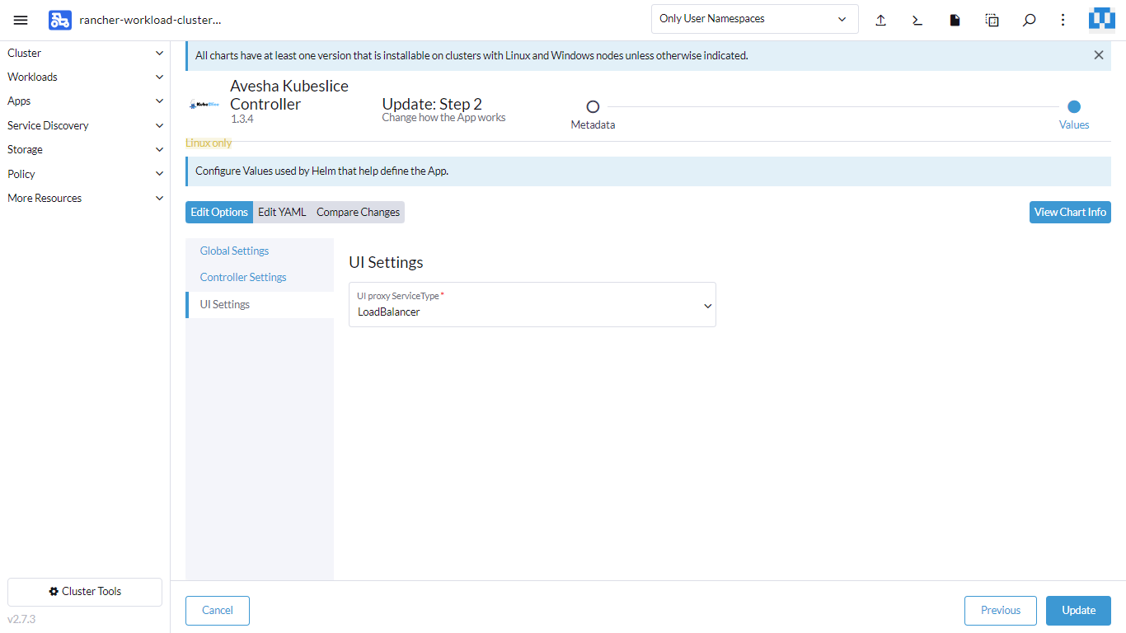Click the View Chart Info button
The image size is (1126, 633).
click(x=1070, y=212)
